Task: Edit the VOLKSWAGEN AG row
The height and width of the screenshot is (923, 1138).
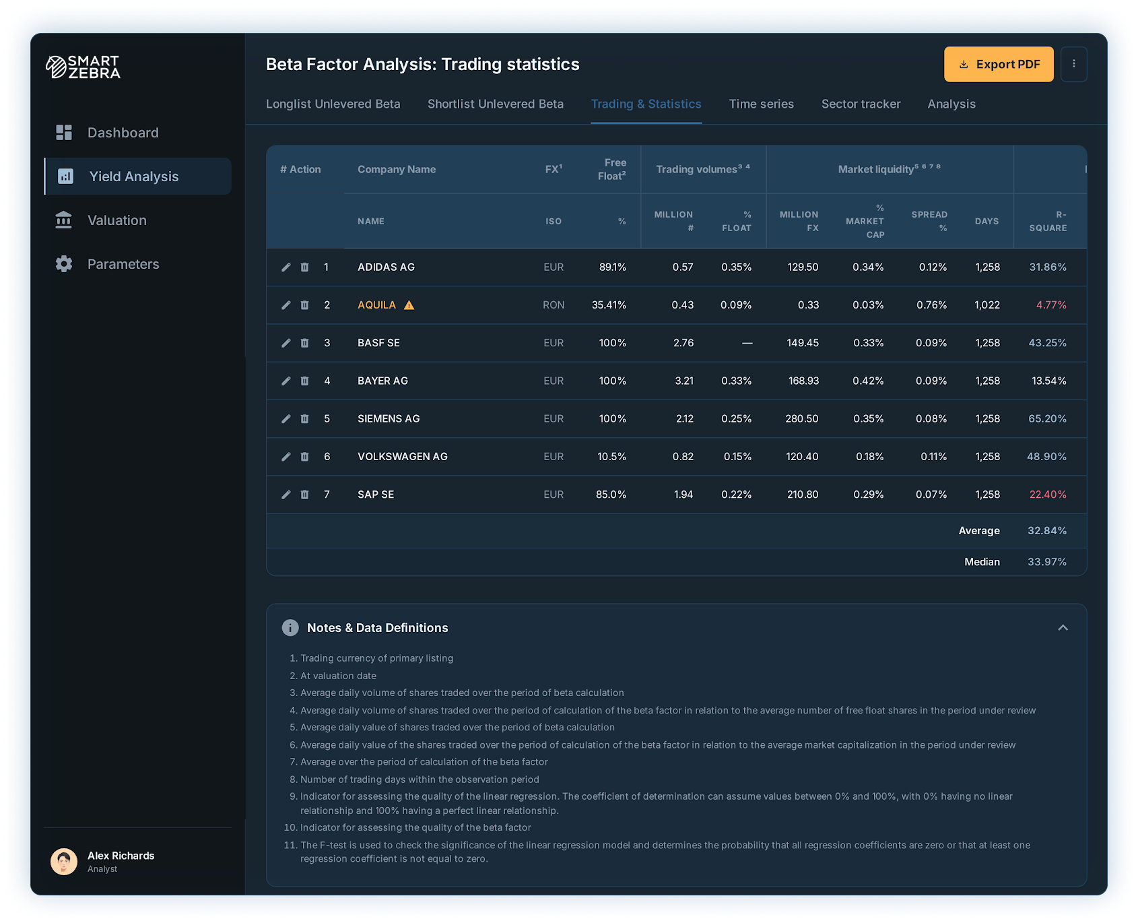Action: tap(286, 457)
